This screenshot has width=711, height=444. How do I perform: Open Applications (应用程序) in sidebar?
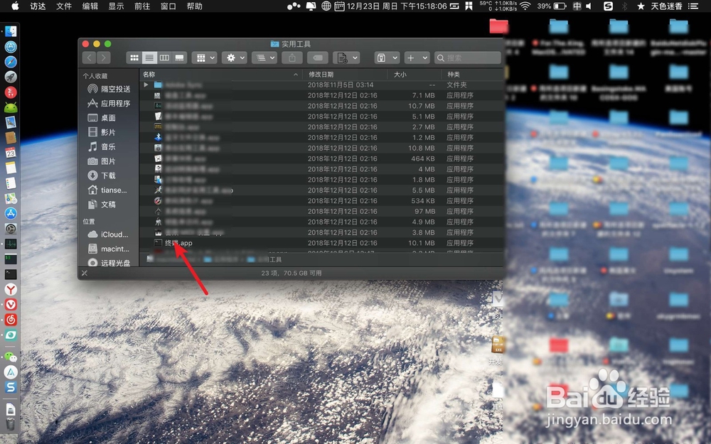(109, 103)
